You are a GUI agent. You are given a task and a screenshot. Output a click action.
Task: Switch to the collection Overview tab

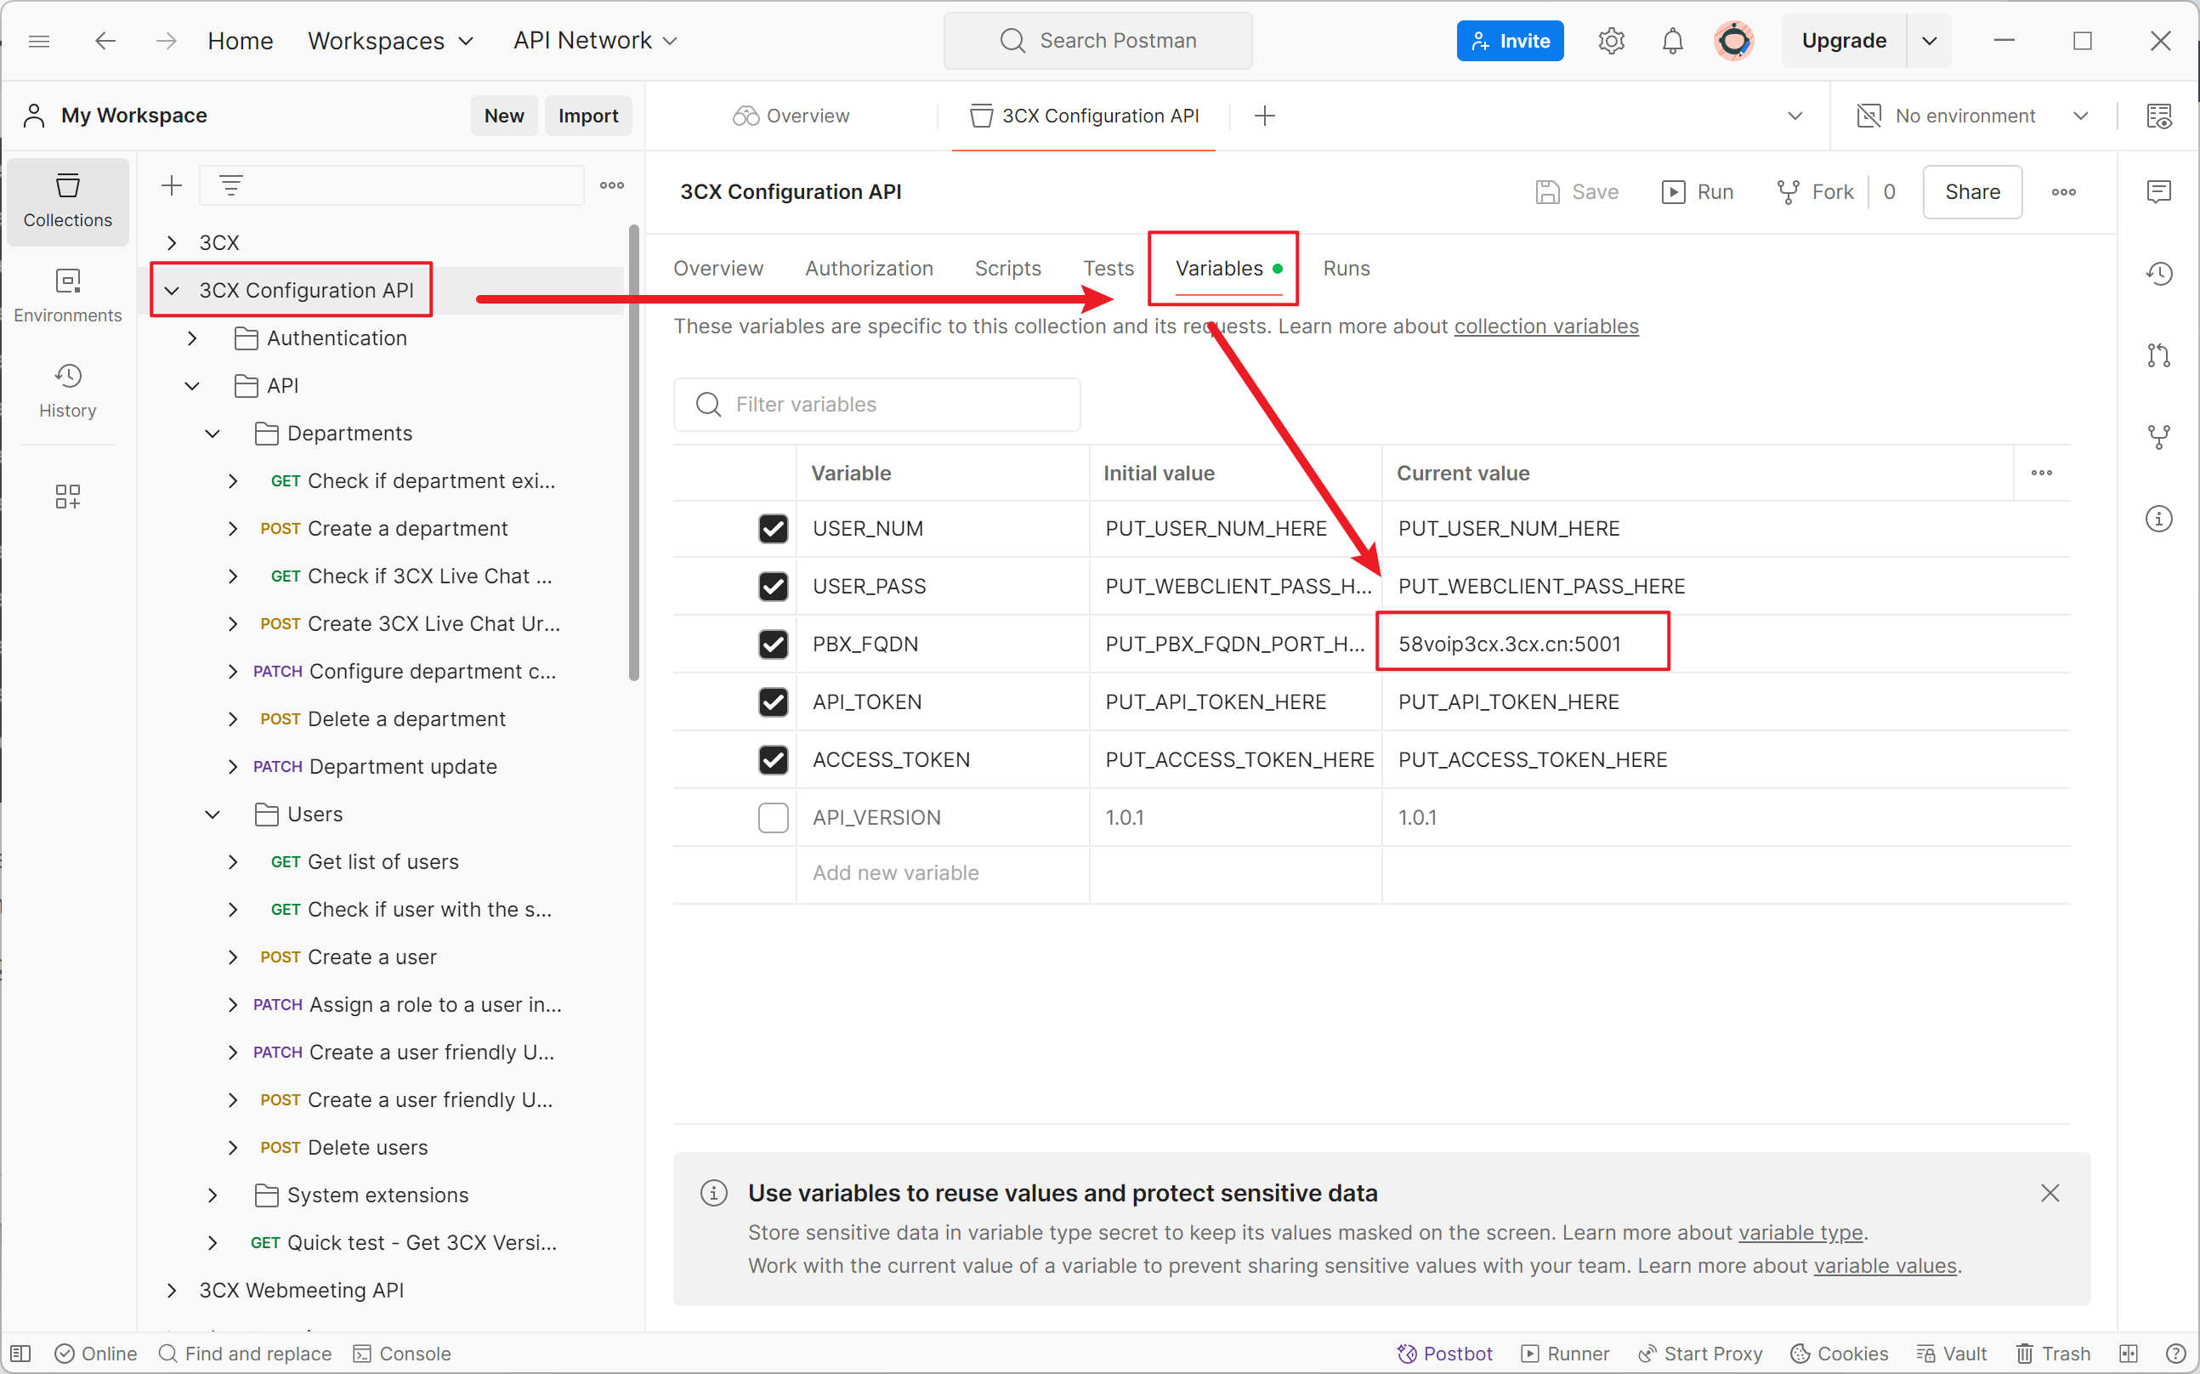[718, 268]
